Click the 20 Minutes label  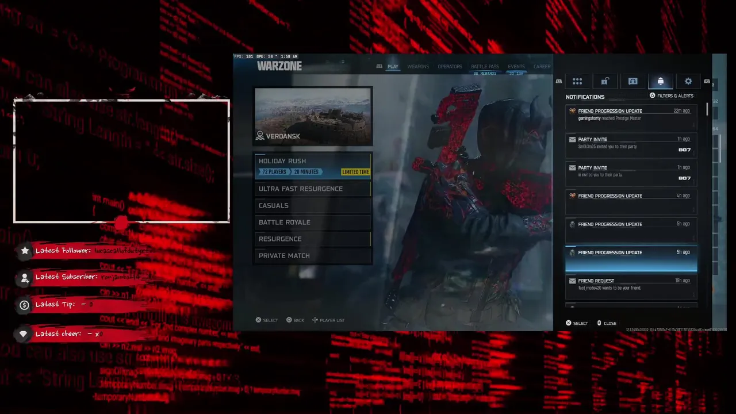(306, 172)
